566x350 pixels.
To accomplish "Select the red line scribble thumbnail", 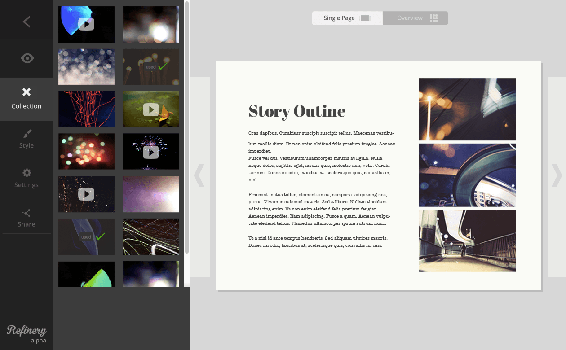I will click(x=86, y=109).
